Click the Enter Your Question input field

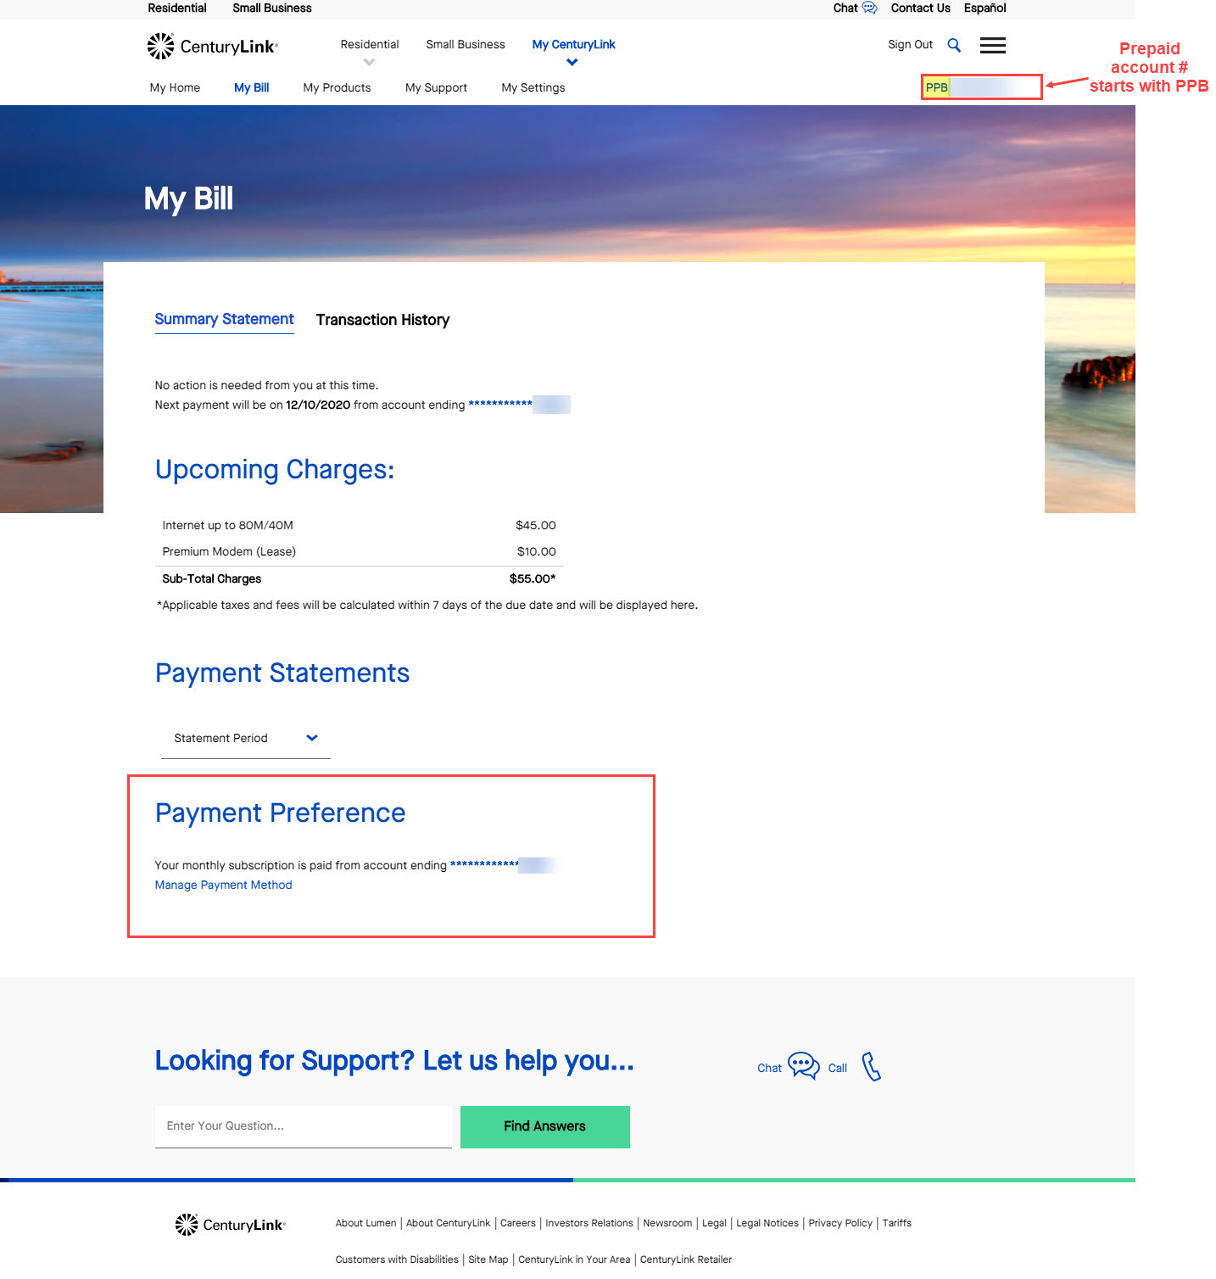(x=303, y=1125)
